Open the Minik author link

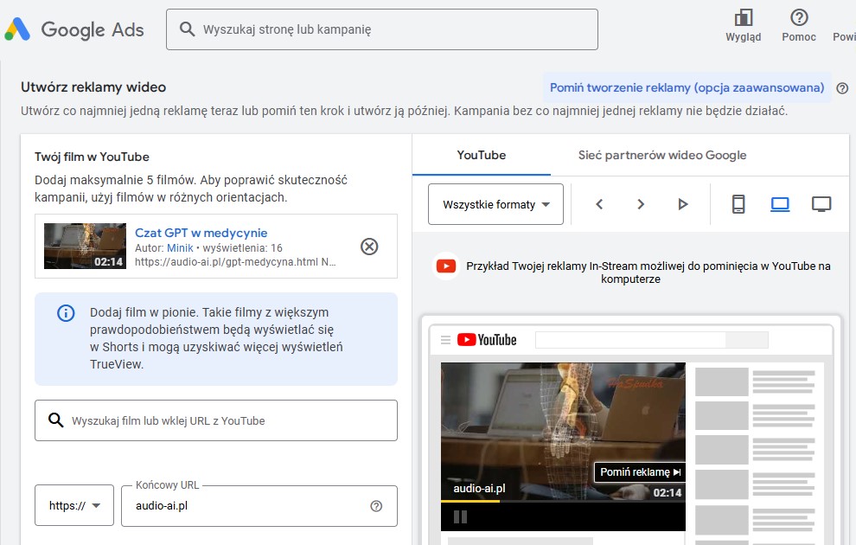(180, 248)
